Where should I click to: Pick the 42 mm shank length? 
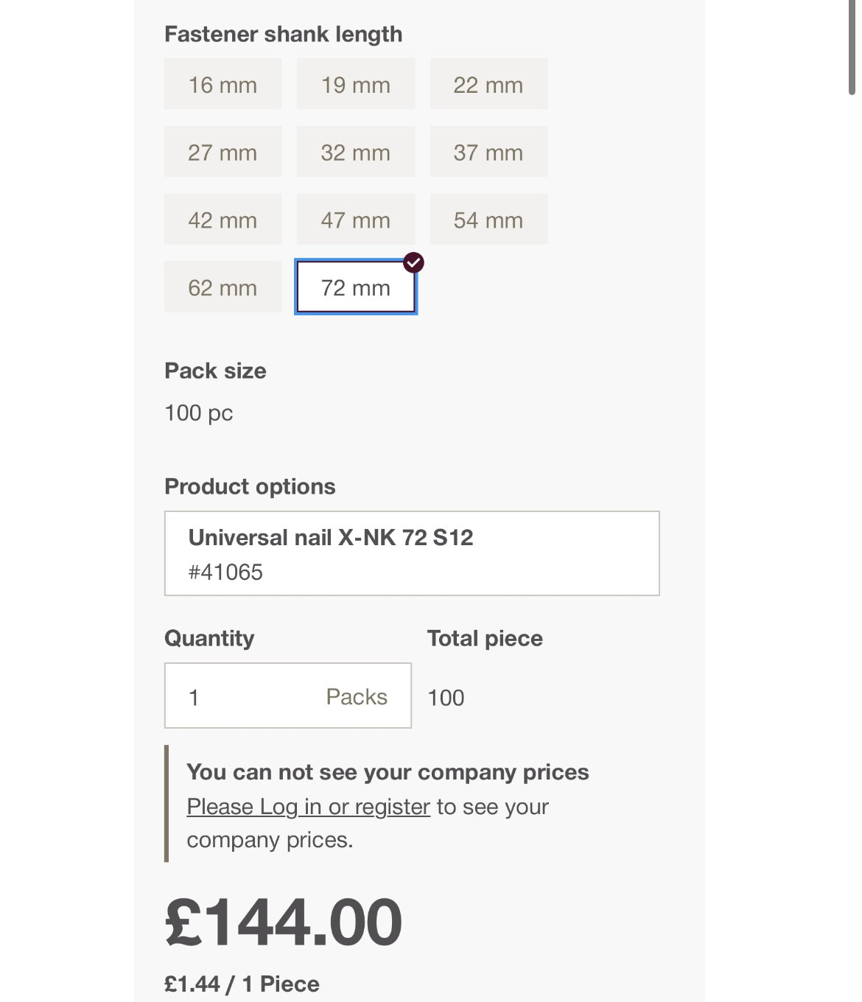pos(222,220)
